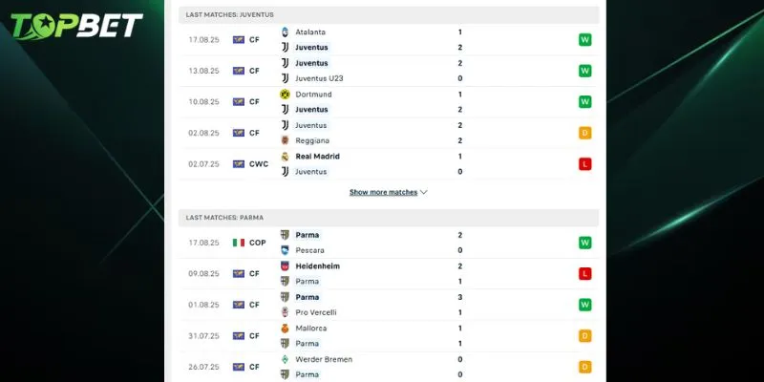Click the Pescara club crest

[285, 250]
